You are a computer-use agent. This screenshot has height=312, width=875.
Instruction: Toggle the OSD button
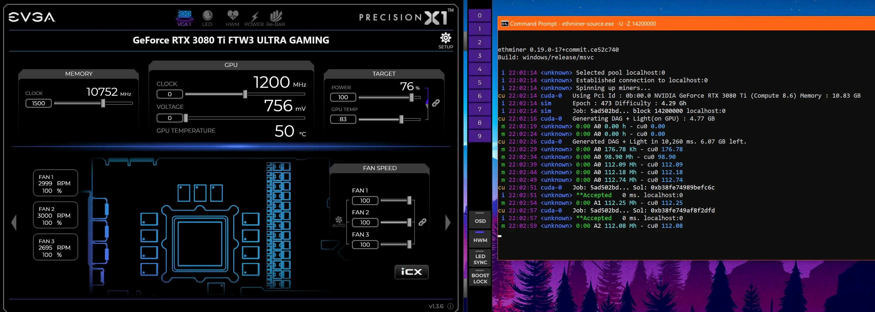click(x=480, y=221)
